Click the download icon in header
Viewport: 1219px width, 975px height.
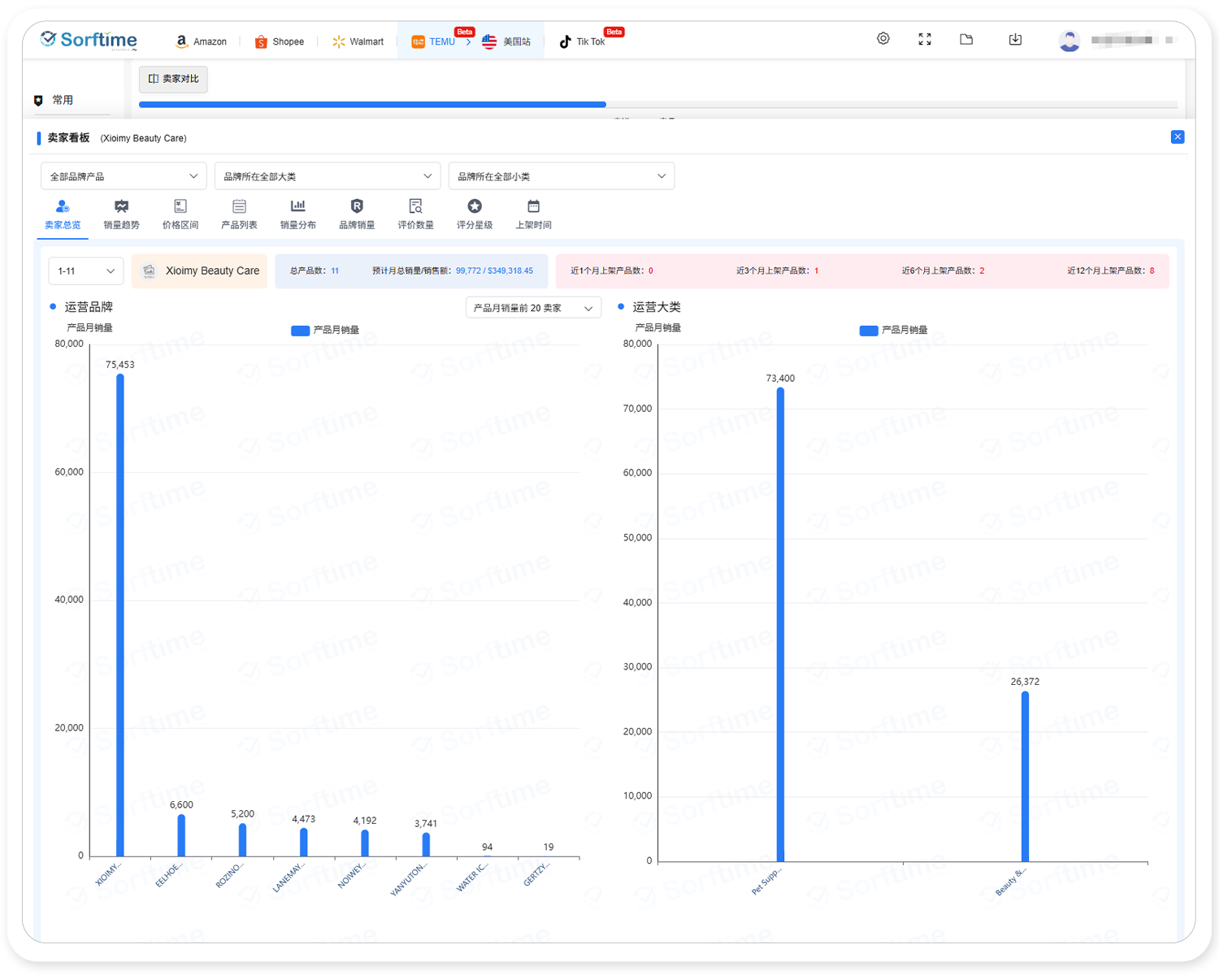pos(1015,39)
